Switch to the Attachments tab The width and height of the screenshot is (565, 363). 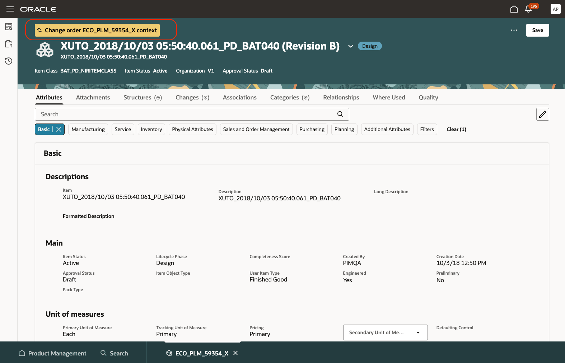[x=93, y=97]
